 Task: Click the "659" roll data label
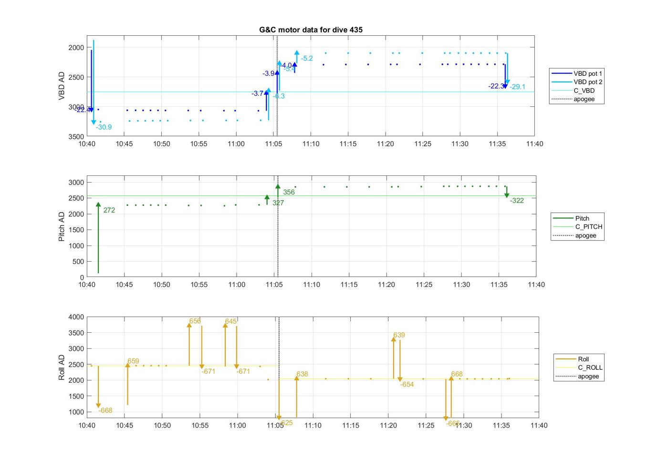coord(133,361)
